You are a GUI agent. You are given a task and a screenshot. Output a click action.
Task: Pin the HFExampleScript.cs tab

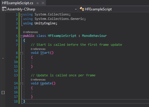pyautogui.click(x=37, y=3)
